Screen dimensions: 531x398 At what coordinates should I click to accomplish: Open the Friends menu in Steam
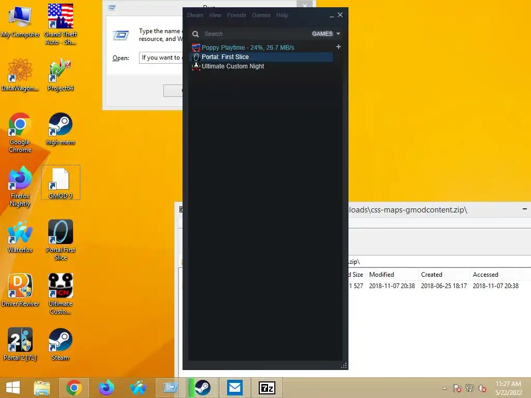[x=236, y=15]
